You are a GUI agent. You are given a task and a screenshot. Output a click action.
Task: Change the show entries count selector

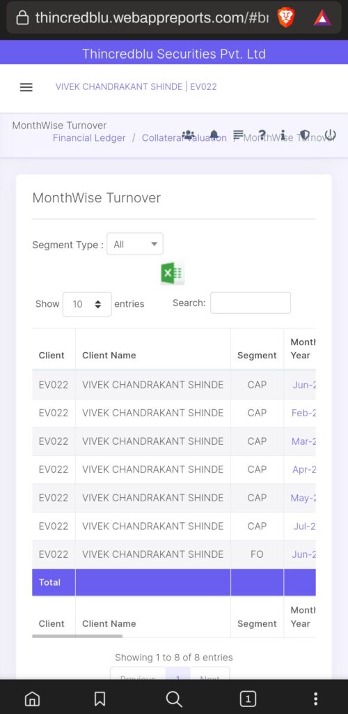[x=87, y=304]
